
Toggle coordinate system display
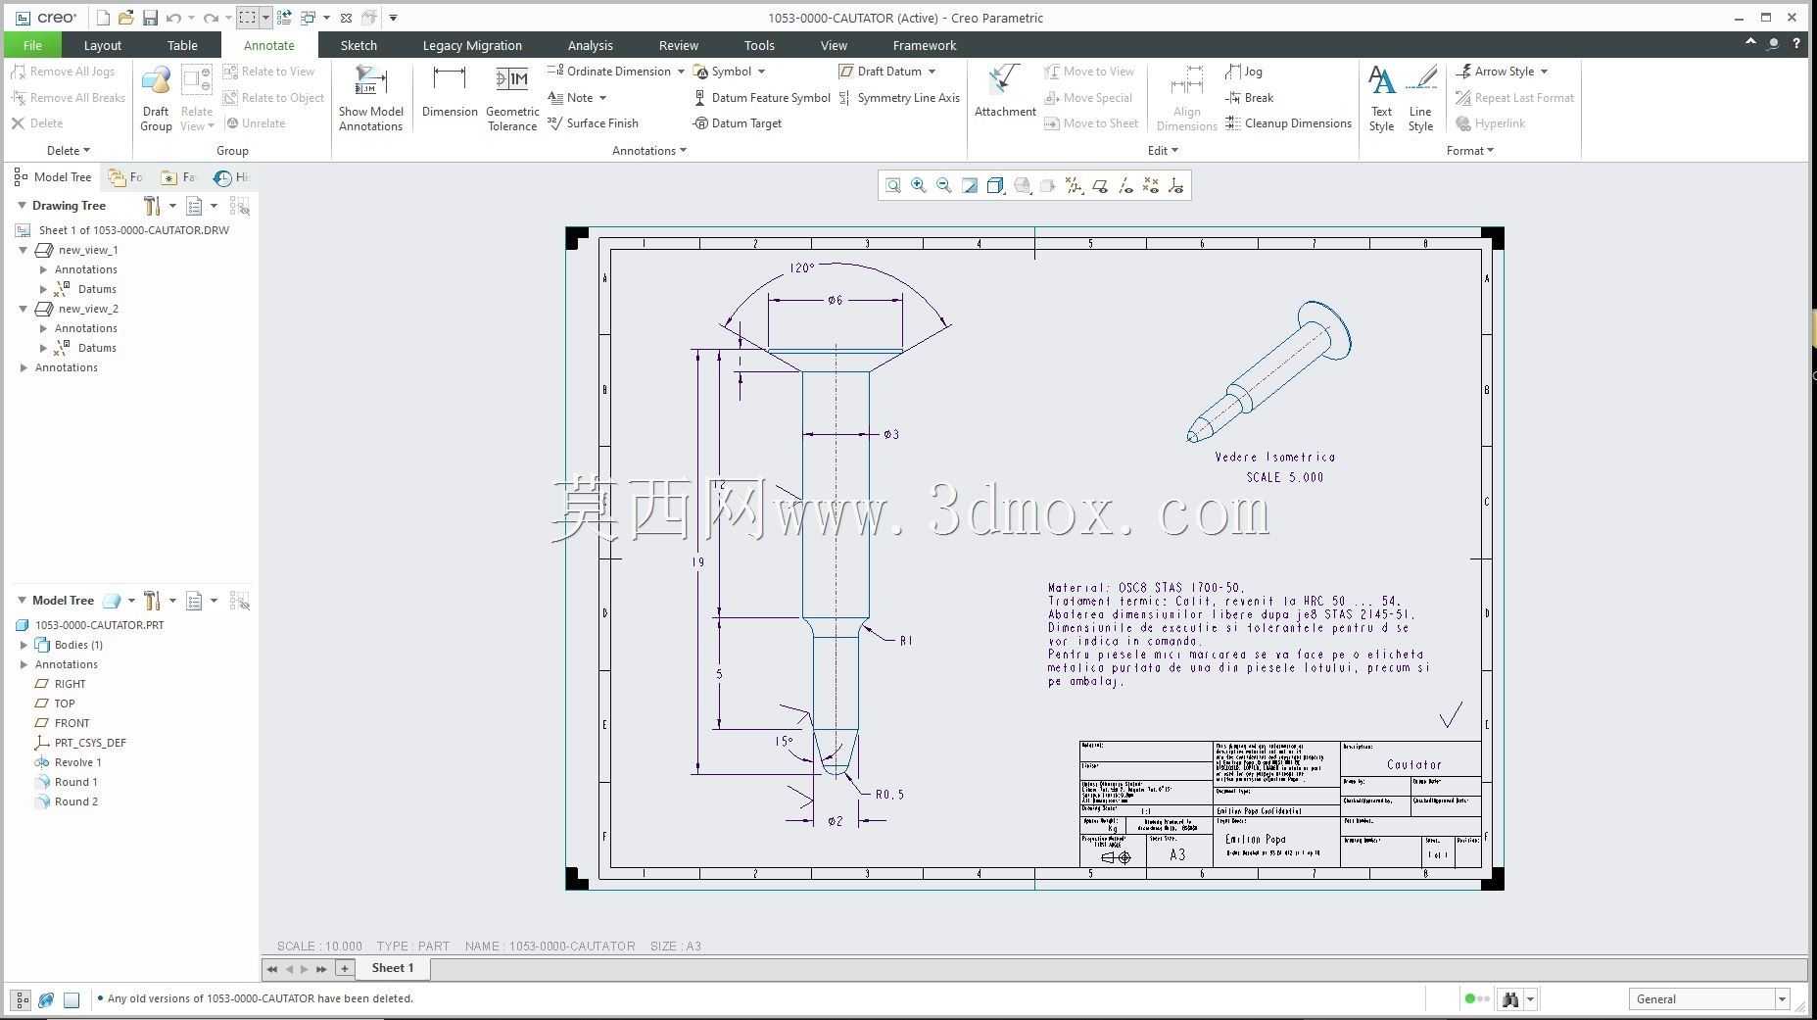[1176, 185]
